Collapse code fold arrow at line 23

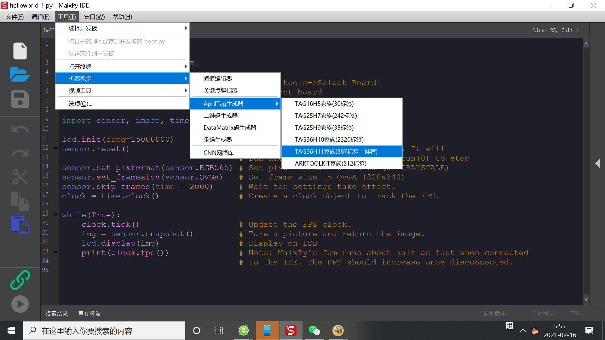56,252
